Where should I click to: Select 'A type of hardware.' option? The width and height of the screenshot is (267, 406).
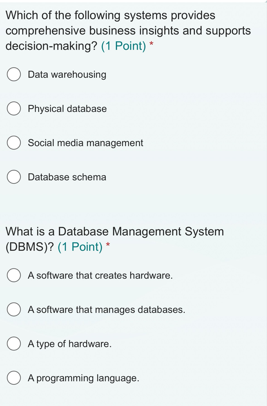click(x=13, y=344)
